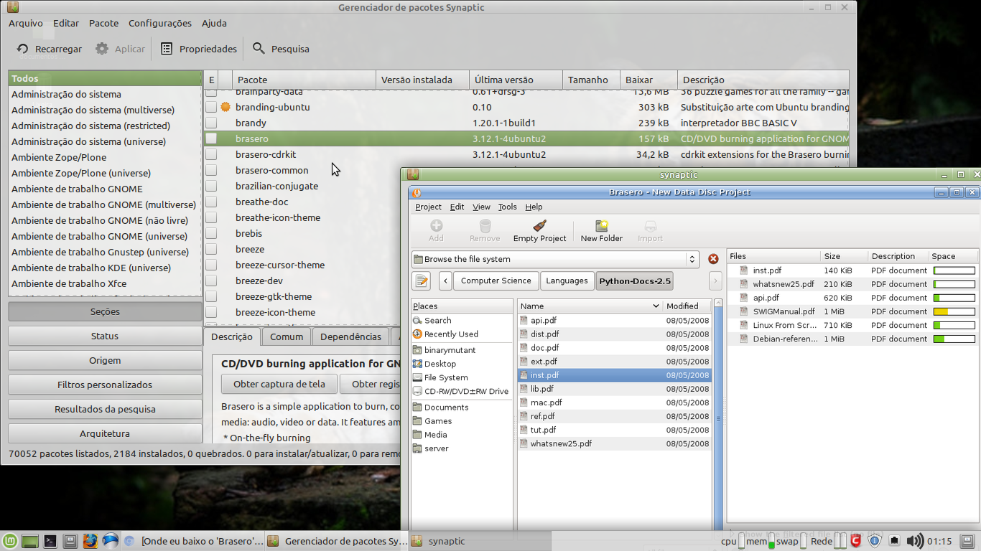Sort Synaptic list by Pacote column header
Screen dimensions: 981x551
pos(304,80)
